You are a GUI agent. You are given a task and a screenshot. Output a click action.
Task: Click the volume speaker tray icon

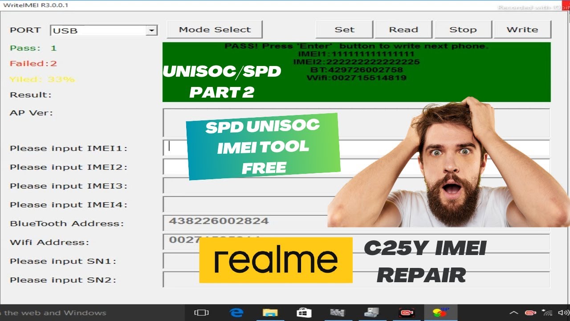[562, 313]
